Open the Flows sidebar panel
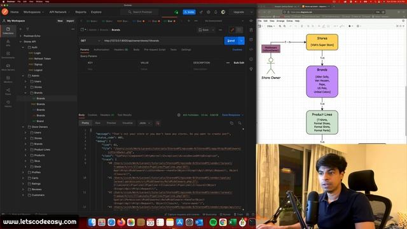407x229 pixels. pyautogui.click(x=8, y=91)
